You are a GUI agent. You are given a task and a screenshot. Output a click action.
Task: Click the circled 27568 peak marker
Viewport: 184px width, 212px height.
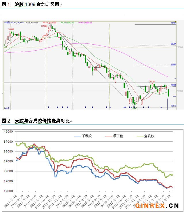51,25
